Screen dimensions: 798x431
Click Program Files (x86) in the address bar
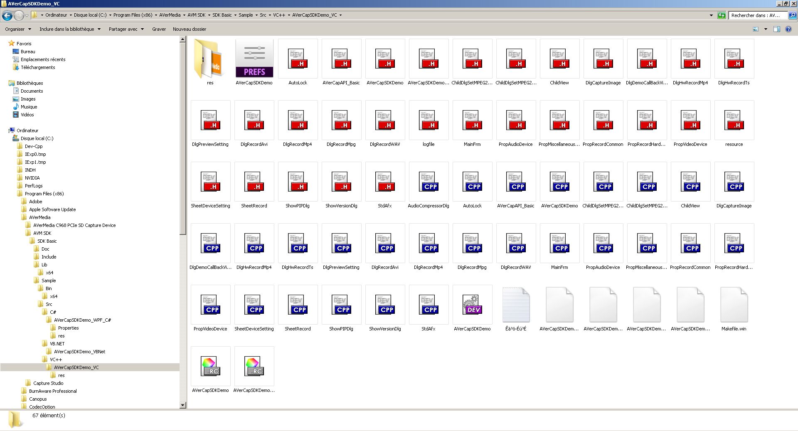pyautogui.click(x=133, y=15)
